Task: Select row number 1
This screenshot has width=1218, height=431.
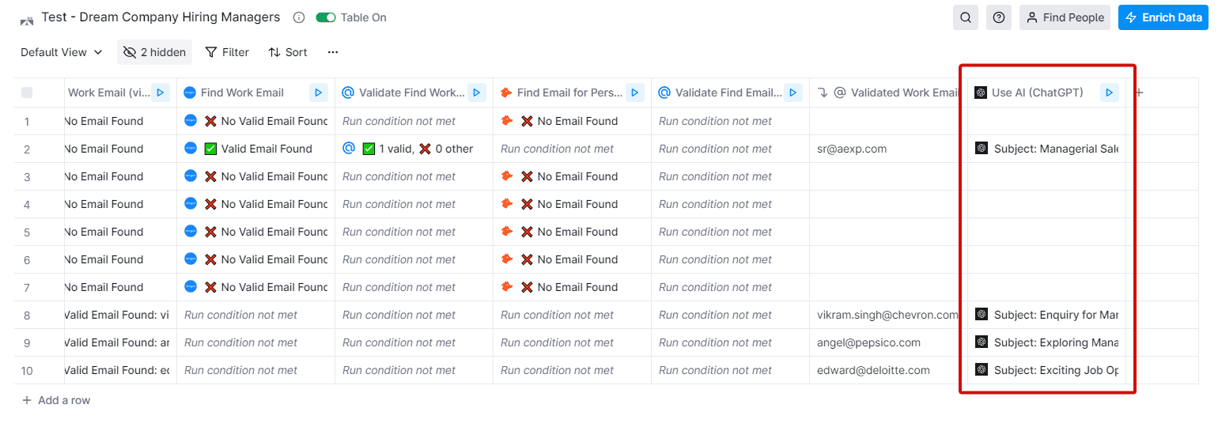Action: point(27,121)
